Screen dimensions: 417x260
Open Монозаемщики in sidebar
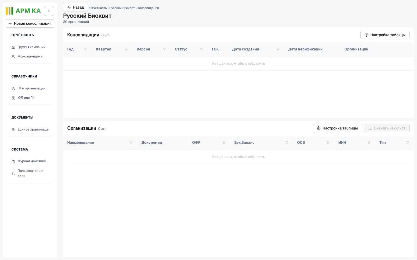pos(30,56)
